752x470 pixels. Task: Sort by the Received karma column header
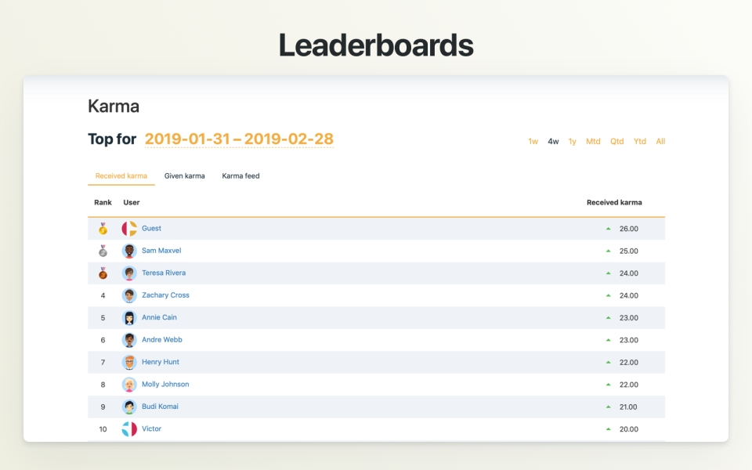614,203
